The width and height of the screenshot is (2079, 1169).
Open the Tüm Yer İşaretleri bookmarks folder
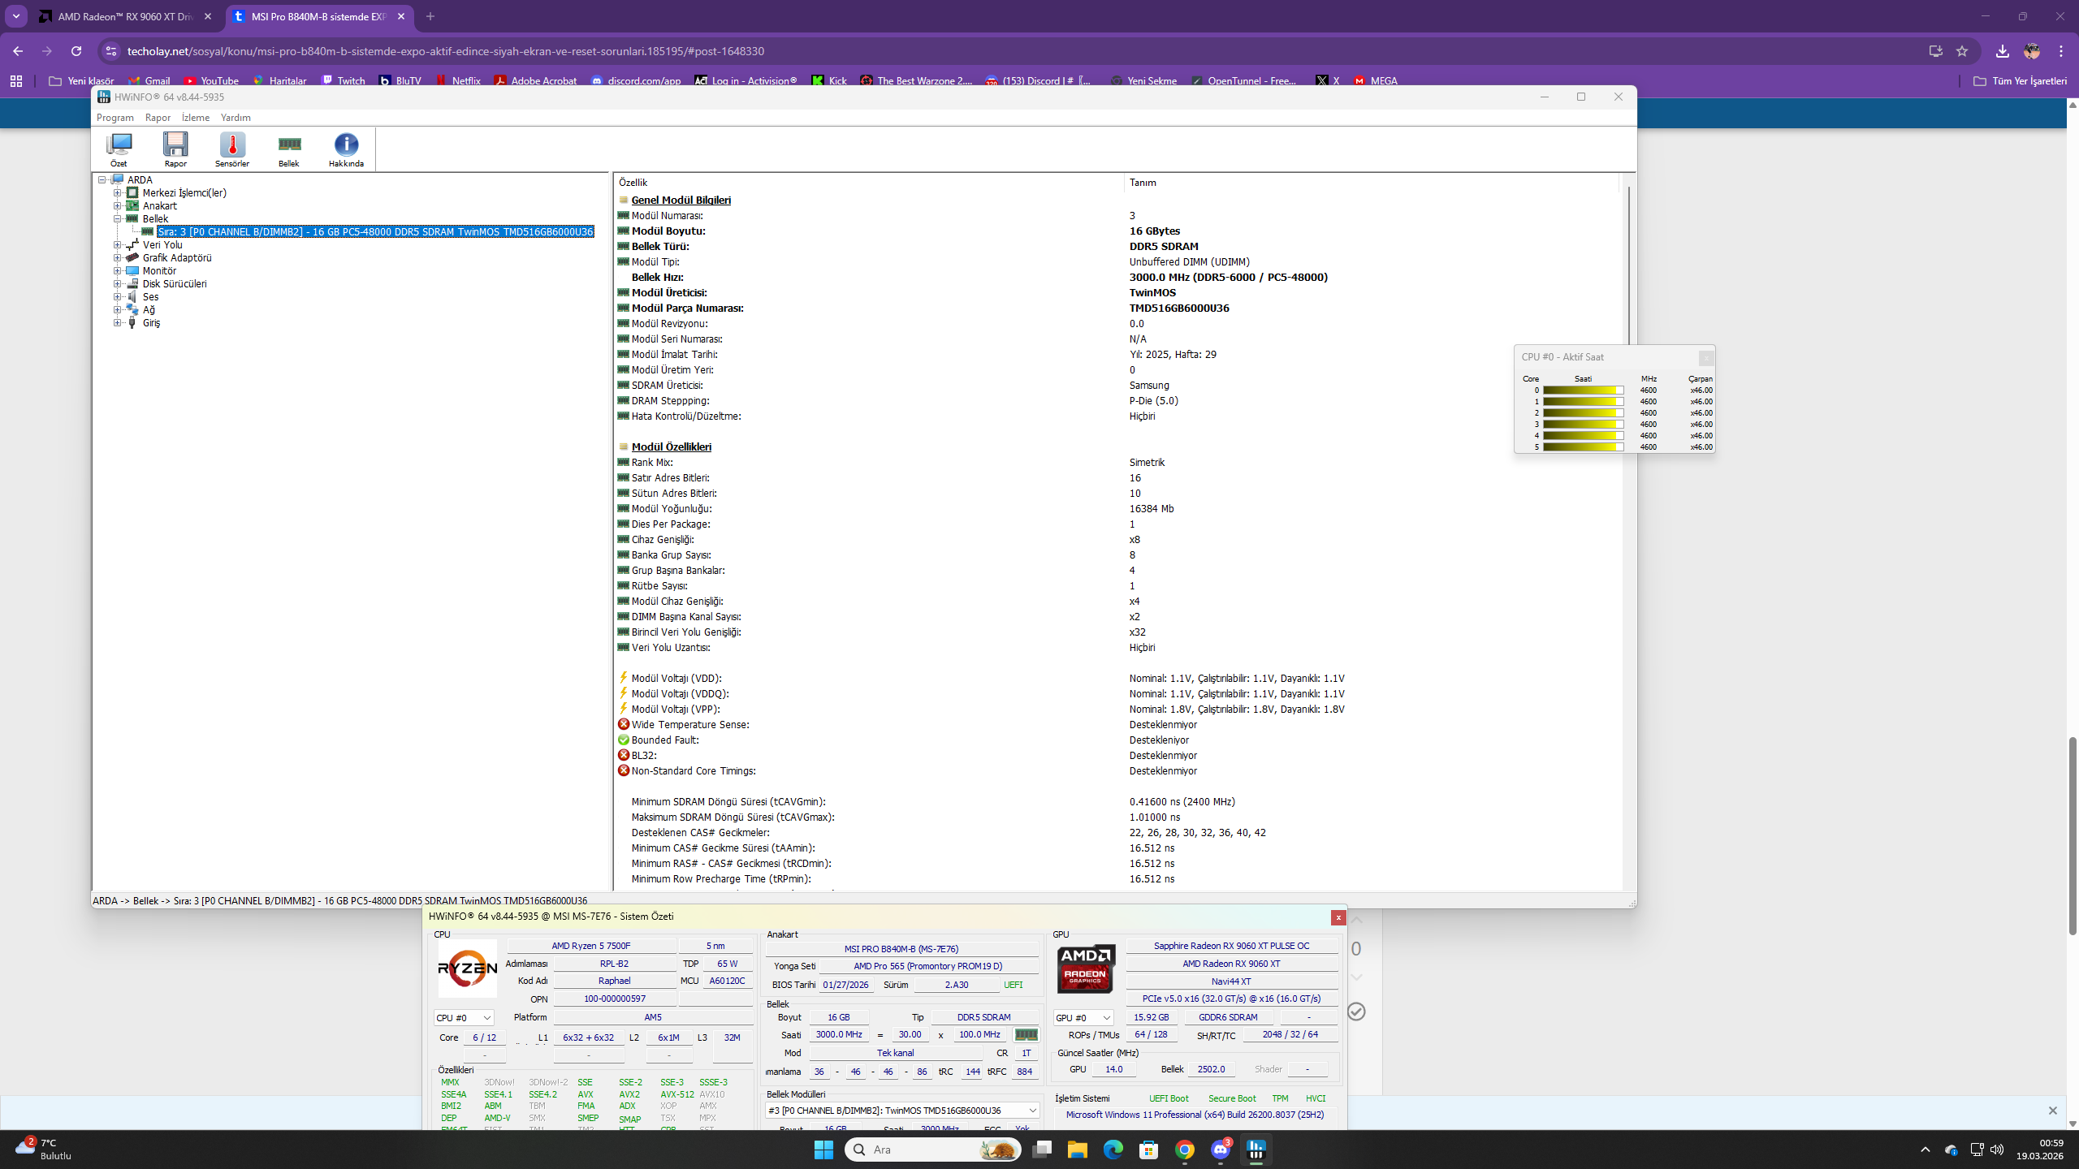coord(2020,81)
